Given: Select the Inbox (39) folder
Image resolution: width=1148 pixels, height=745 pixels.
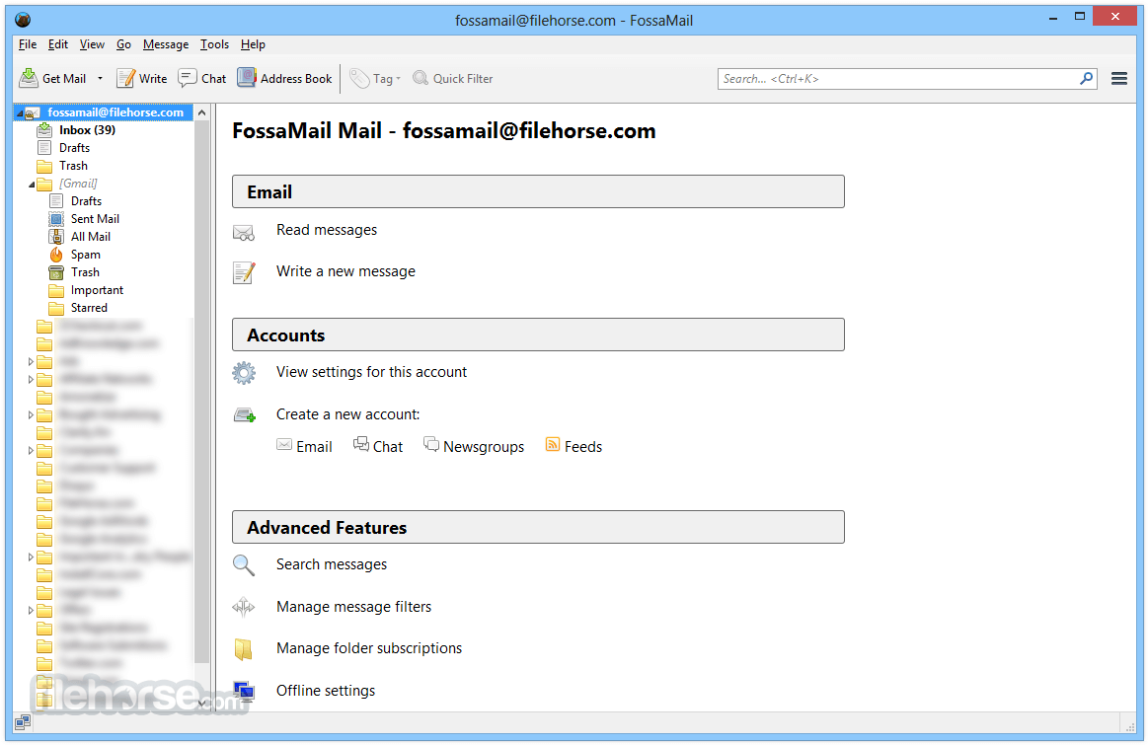Looking at the screenshot, I should click(x=87, y=130).
